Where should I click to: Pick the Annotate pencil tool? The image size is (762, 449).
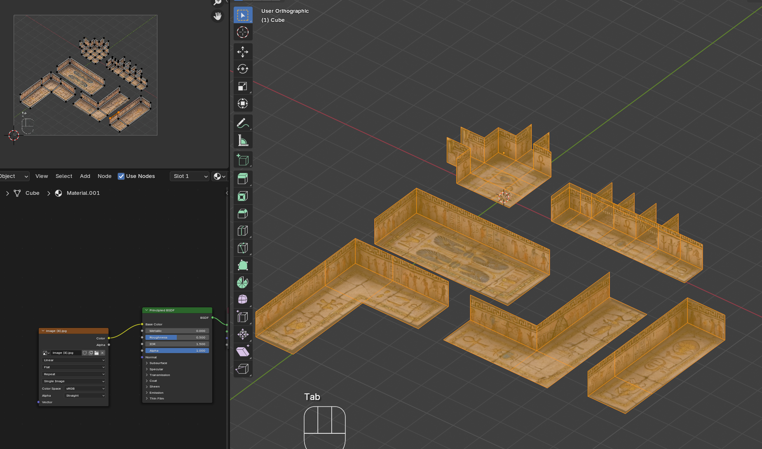point(243,123)
